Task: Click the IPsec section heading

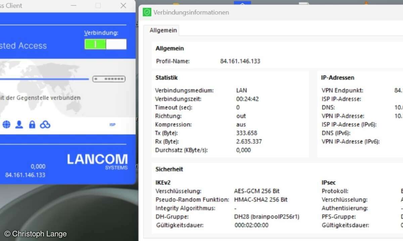Action: point(328,182)
